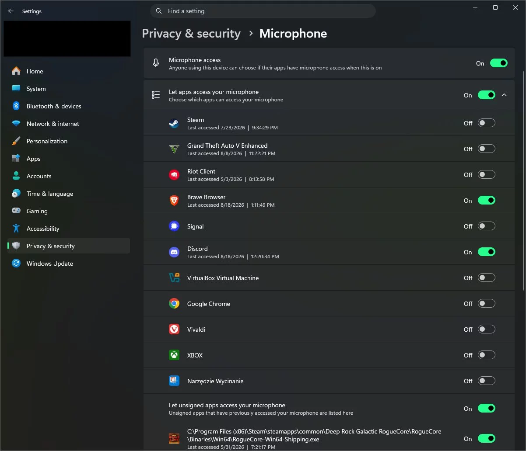Click the Discord last accessed timestamp
Viewport: 526px width, 451px height.
click(233, 257)
